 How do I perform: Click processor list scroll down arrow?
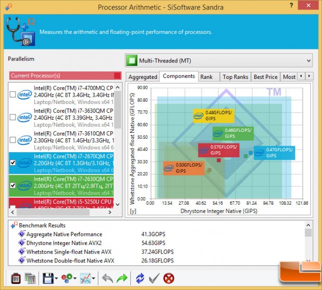118,204
